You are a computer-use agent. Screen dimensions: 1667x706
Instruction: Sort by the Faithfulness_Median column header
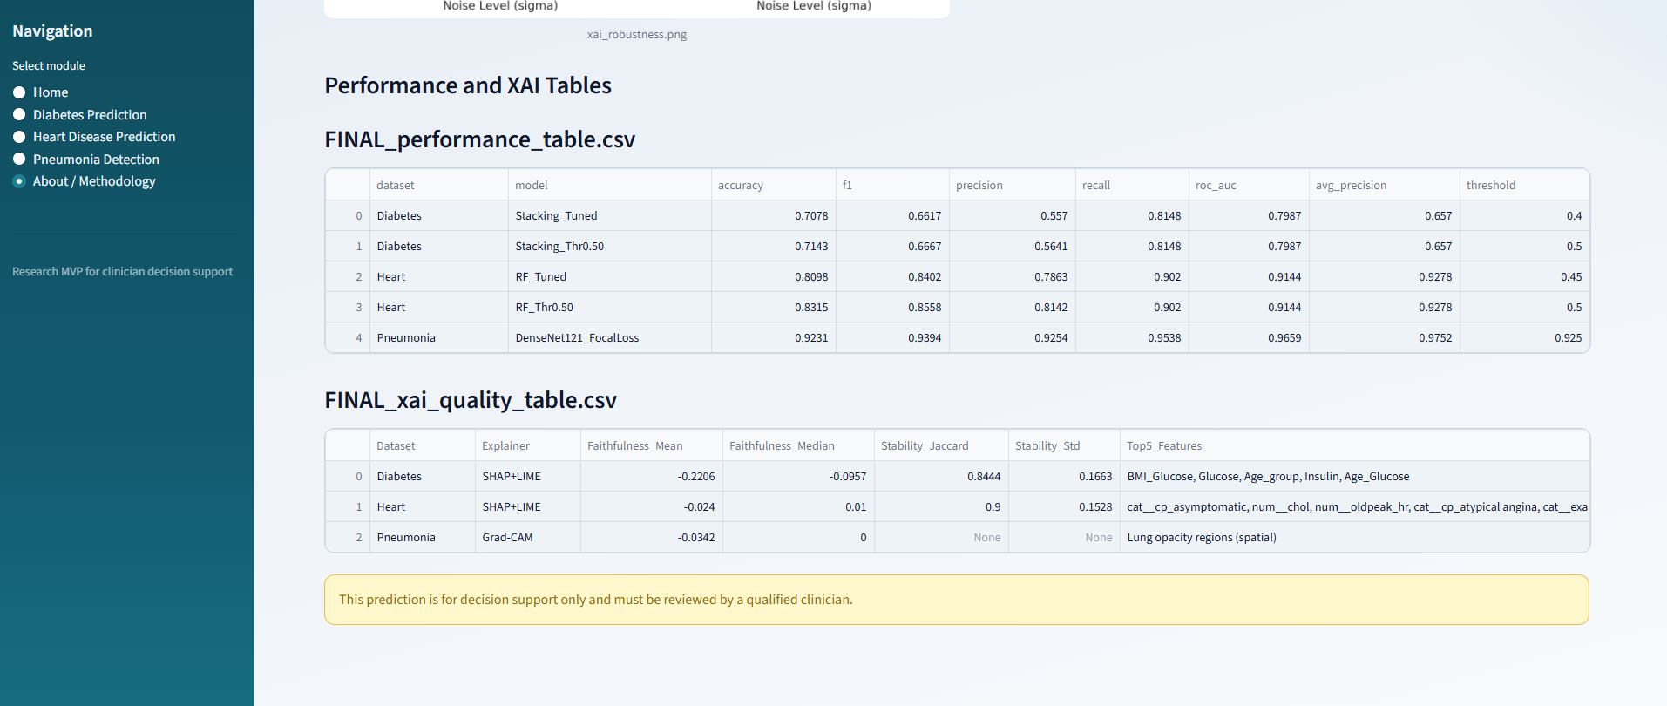798,445
